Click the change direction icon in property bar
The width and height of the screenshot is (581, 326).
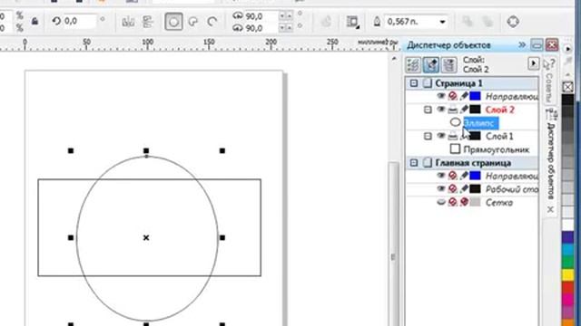click(x=326, y=22)
